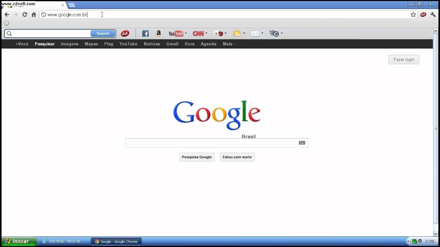Open Play in the Google bar
The height and width of the screenshot is (247, 440).
coord(109,44)
